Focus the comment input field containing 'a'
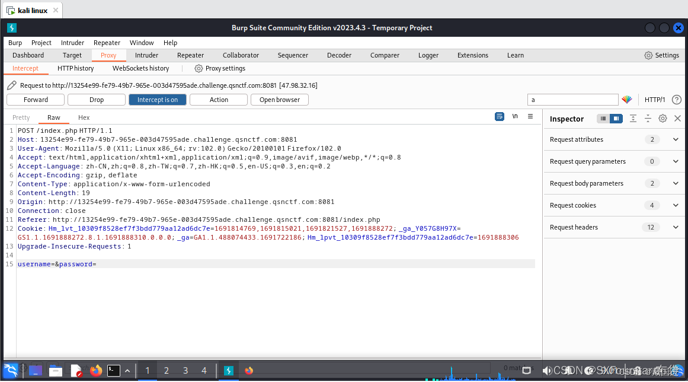Viewport: 688px width, 382px height. click(x=572, y=100)
